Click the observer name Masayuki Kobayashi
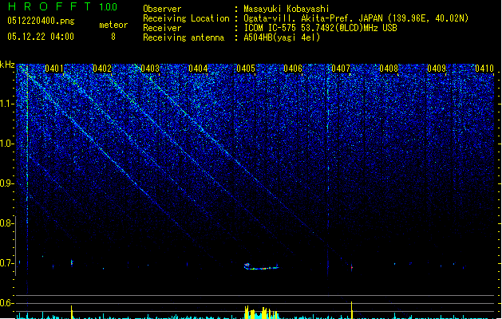Image resolution: width=502 pixels, height=319 pixels. pyautogui.click(x=287, y=9)
